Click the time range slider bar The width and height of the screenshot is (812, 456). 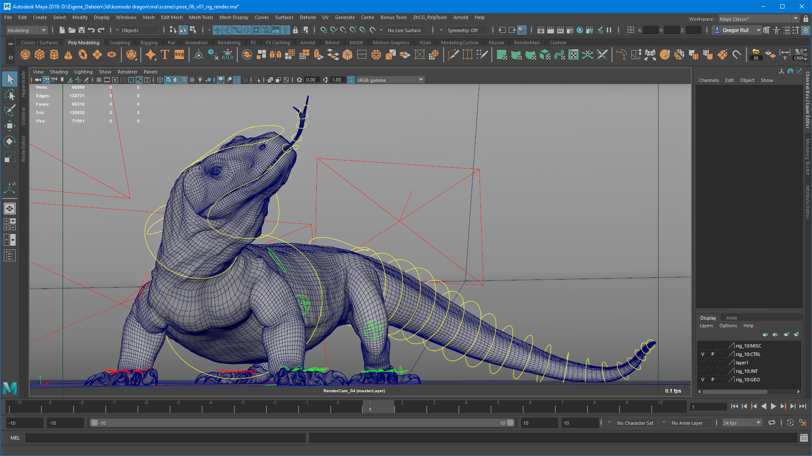point(302,423)
